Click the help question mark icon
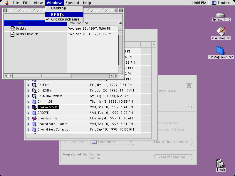The image size is (235, 176). click(189, 86)
